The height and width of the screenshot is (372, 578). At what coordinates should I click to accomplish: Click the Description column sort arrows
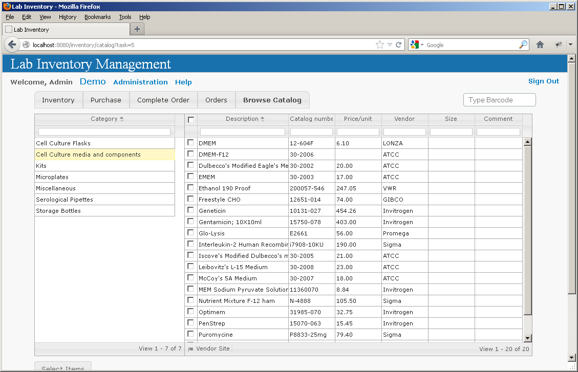pos(263,119)
